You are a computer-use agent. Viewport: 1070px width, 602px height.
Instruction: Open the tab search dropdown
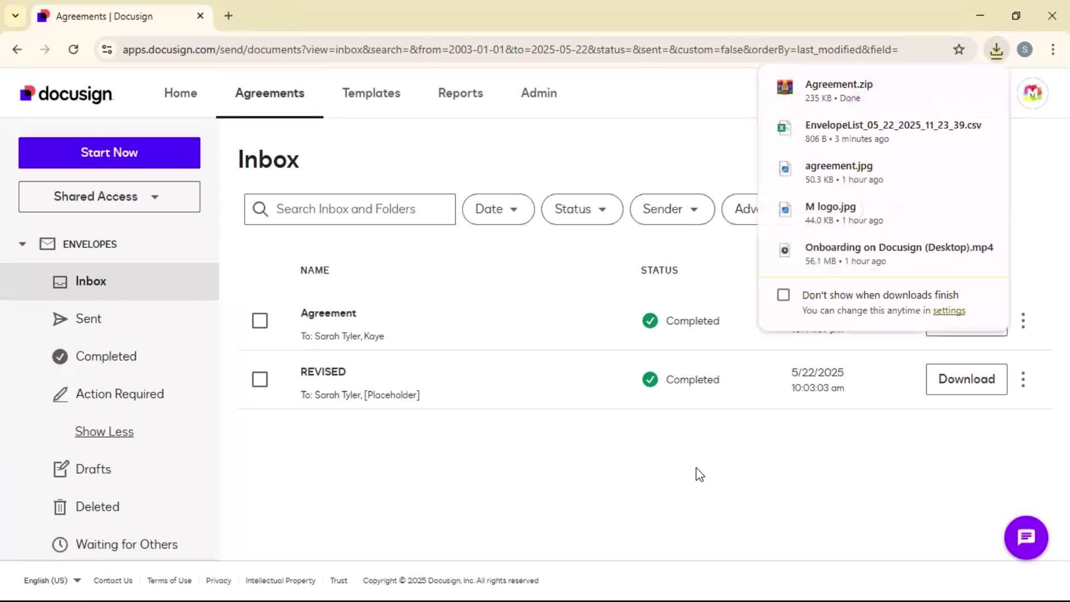point(15,16)
